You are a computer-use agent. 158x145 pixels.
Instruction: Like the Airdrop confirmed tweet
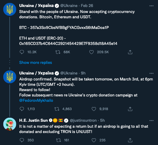click(94, 109)
